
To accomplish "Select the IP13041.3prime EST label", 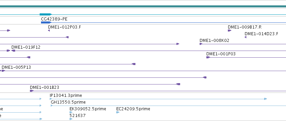I will click(x=66, y=96).
